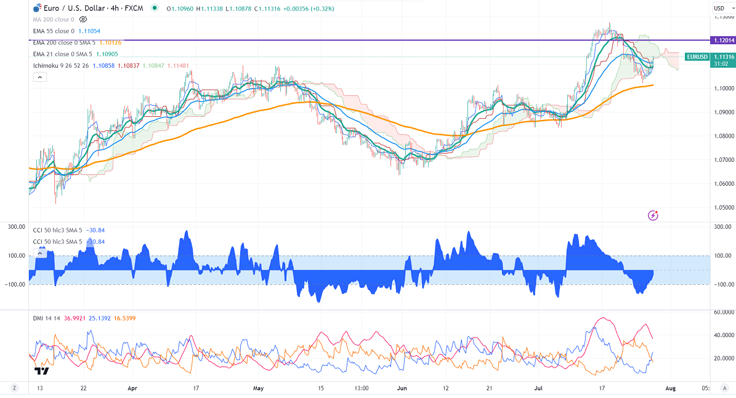This screenshot has width=736, height=398.
Task: Click the DMI value 36.9921
Action: click(x=75, y=318)
